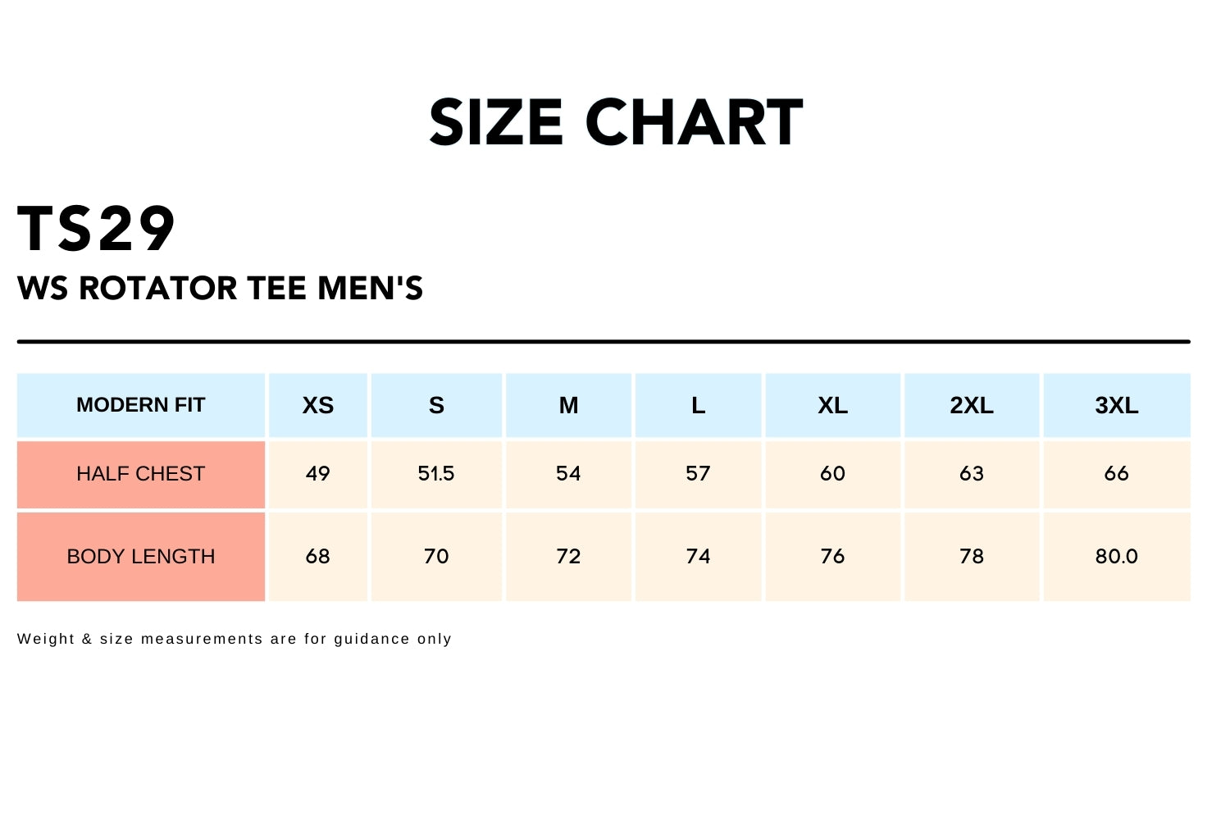Screen dimensions: 1230x820
Task: Select the S size column header
Action: 436,405
